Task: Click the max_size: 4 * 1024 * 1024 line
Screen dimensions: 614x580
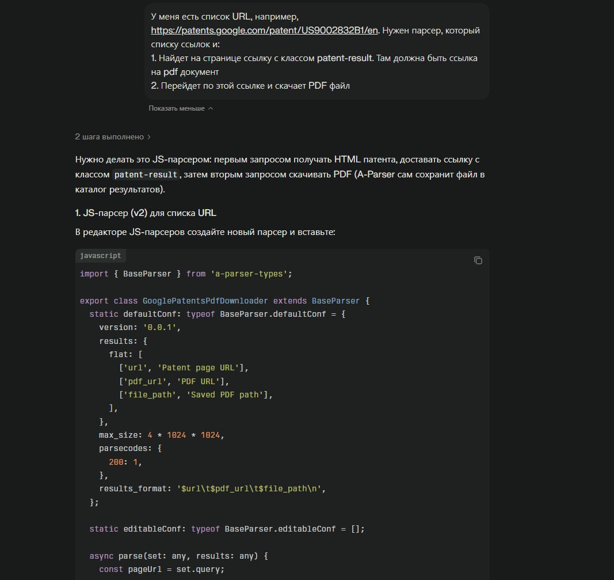Action: tap(162, 435)
